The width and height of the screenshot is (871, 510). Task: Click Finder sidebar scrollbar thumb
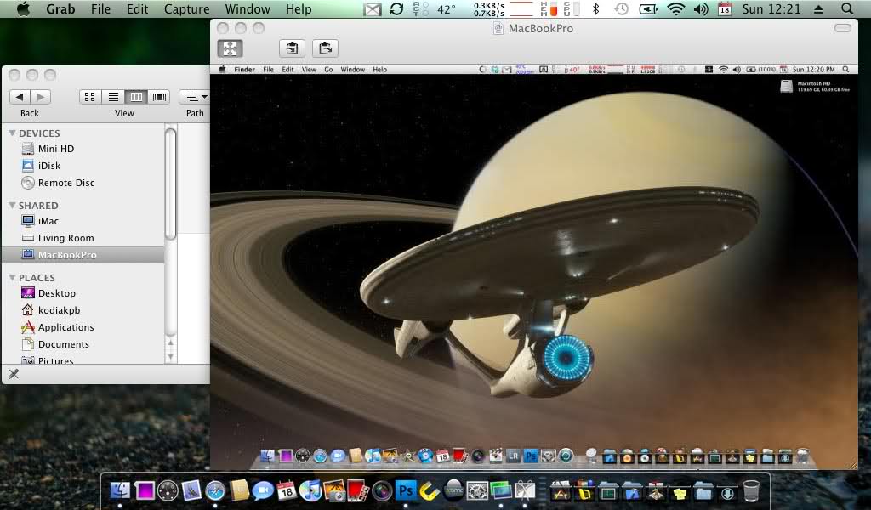point(170,183)
